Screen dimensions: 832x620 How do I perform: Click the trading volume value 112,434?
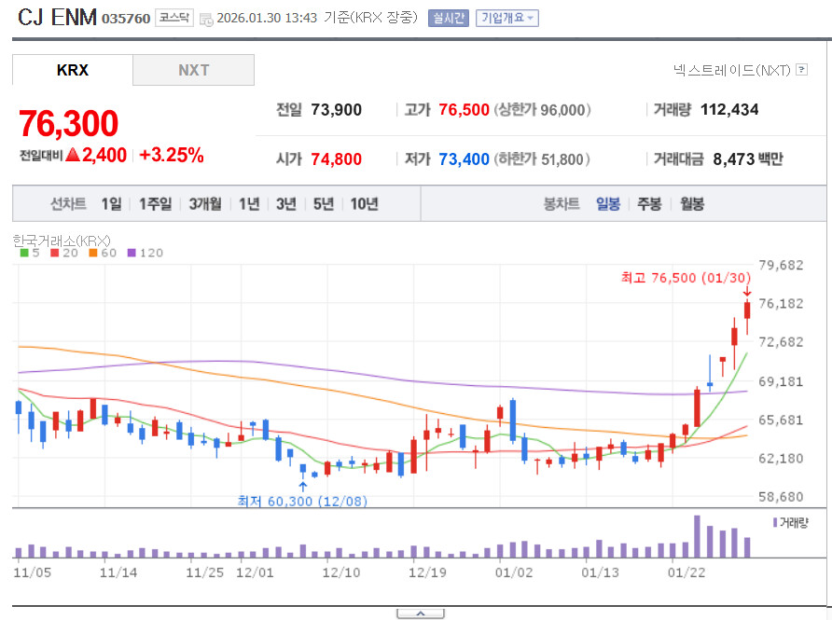click(x=729, y=110)
